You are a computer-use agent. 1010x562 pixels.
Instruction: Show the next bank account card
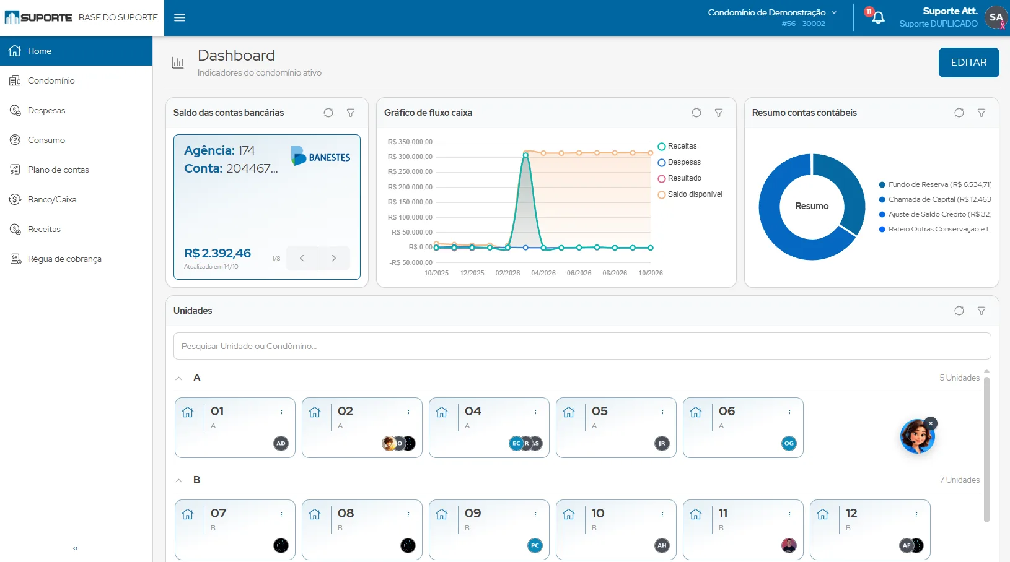(x=334, y=258)
